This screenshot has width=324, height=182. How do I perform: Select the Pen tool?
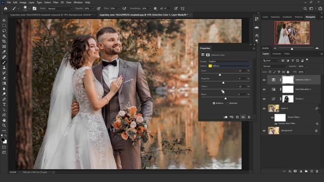coord(4,99)
